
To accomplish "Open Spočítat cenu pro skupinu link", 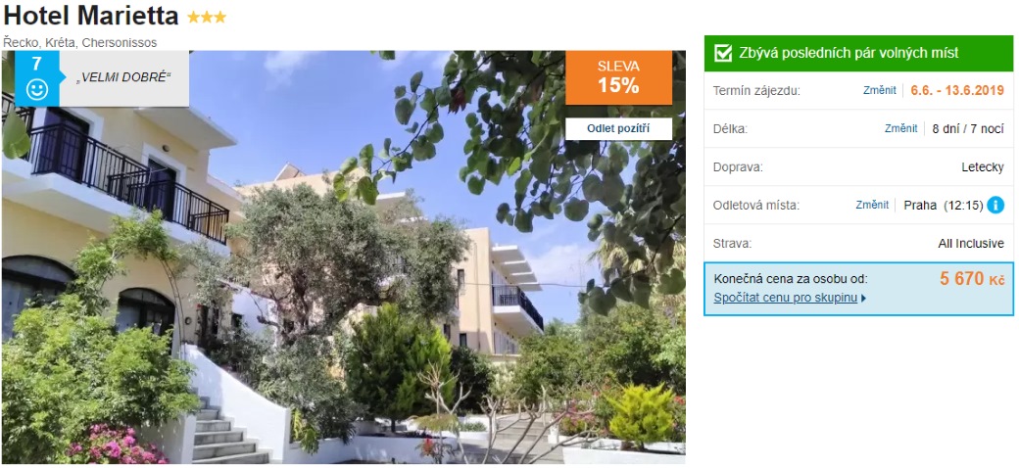I will tap(786, 299).
